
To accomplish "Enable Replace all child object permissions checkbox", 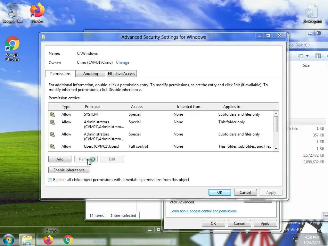I will coord(50,180).
